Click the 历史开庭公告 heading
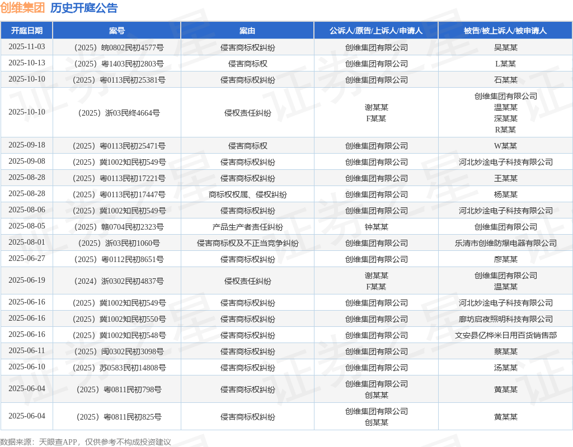The width and height of the screenshot is (573, 447). (x=84, y=8)
